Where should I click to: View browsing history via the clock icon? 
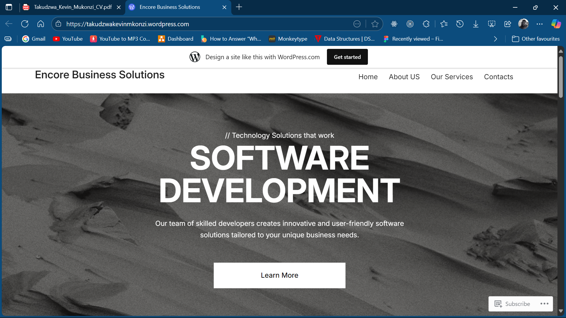pos(460,24)
